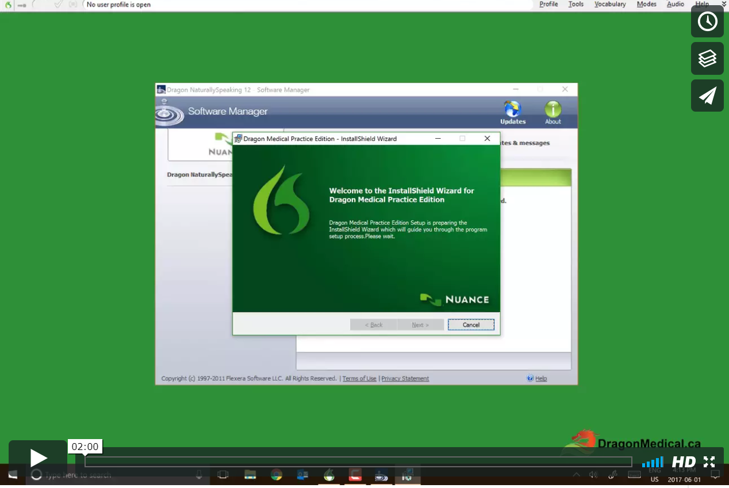The image size is (729, 488).
Task: Enter fullscreen video mode
Action: point(709,462)
